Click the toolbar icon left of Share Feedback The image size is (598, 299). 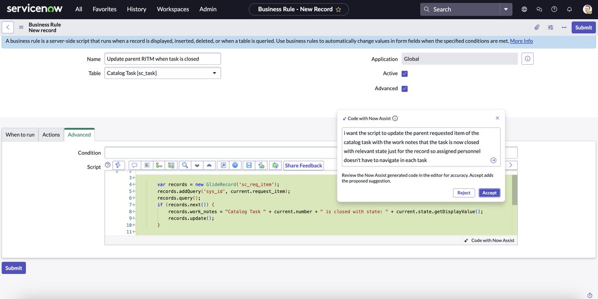pyautogui.click(x=275, y=165)
